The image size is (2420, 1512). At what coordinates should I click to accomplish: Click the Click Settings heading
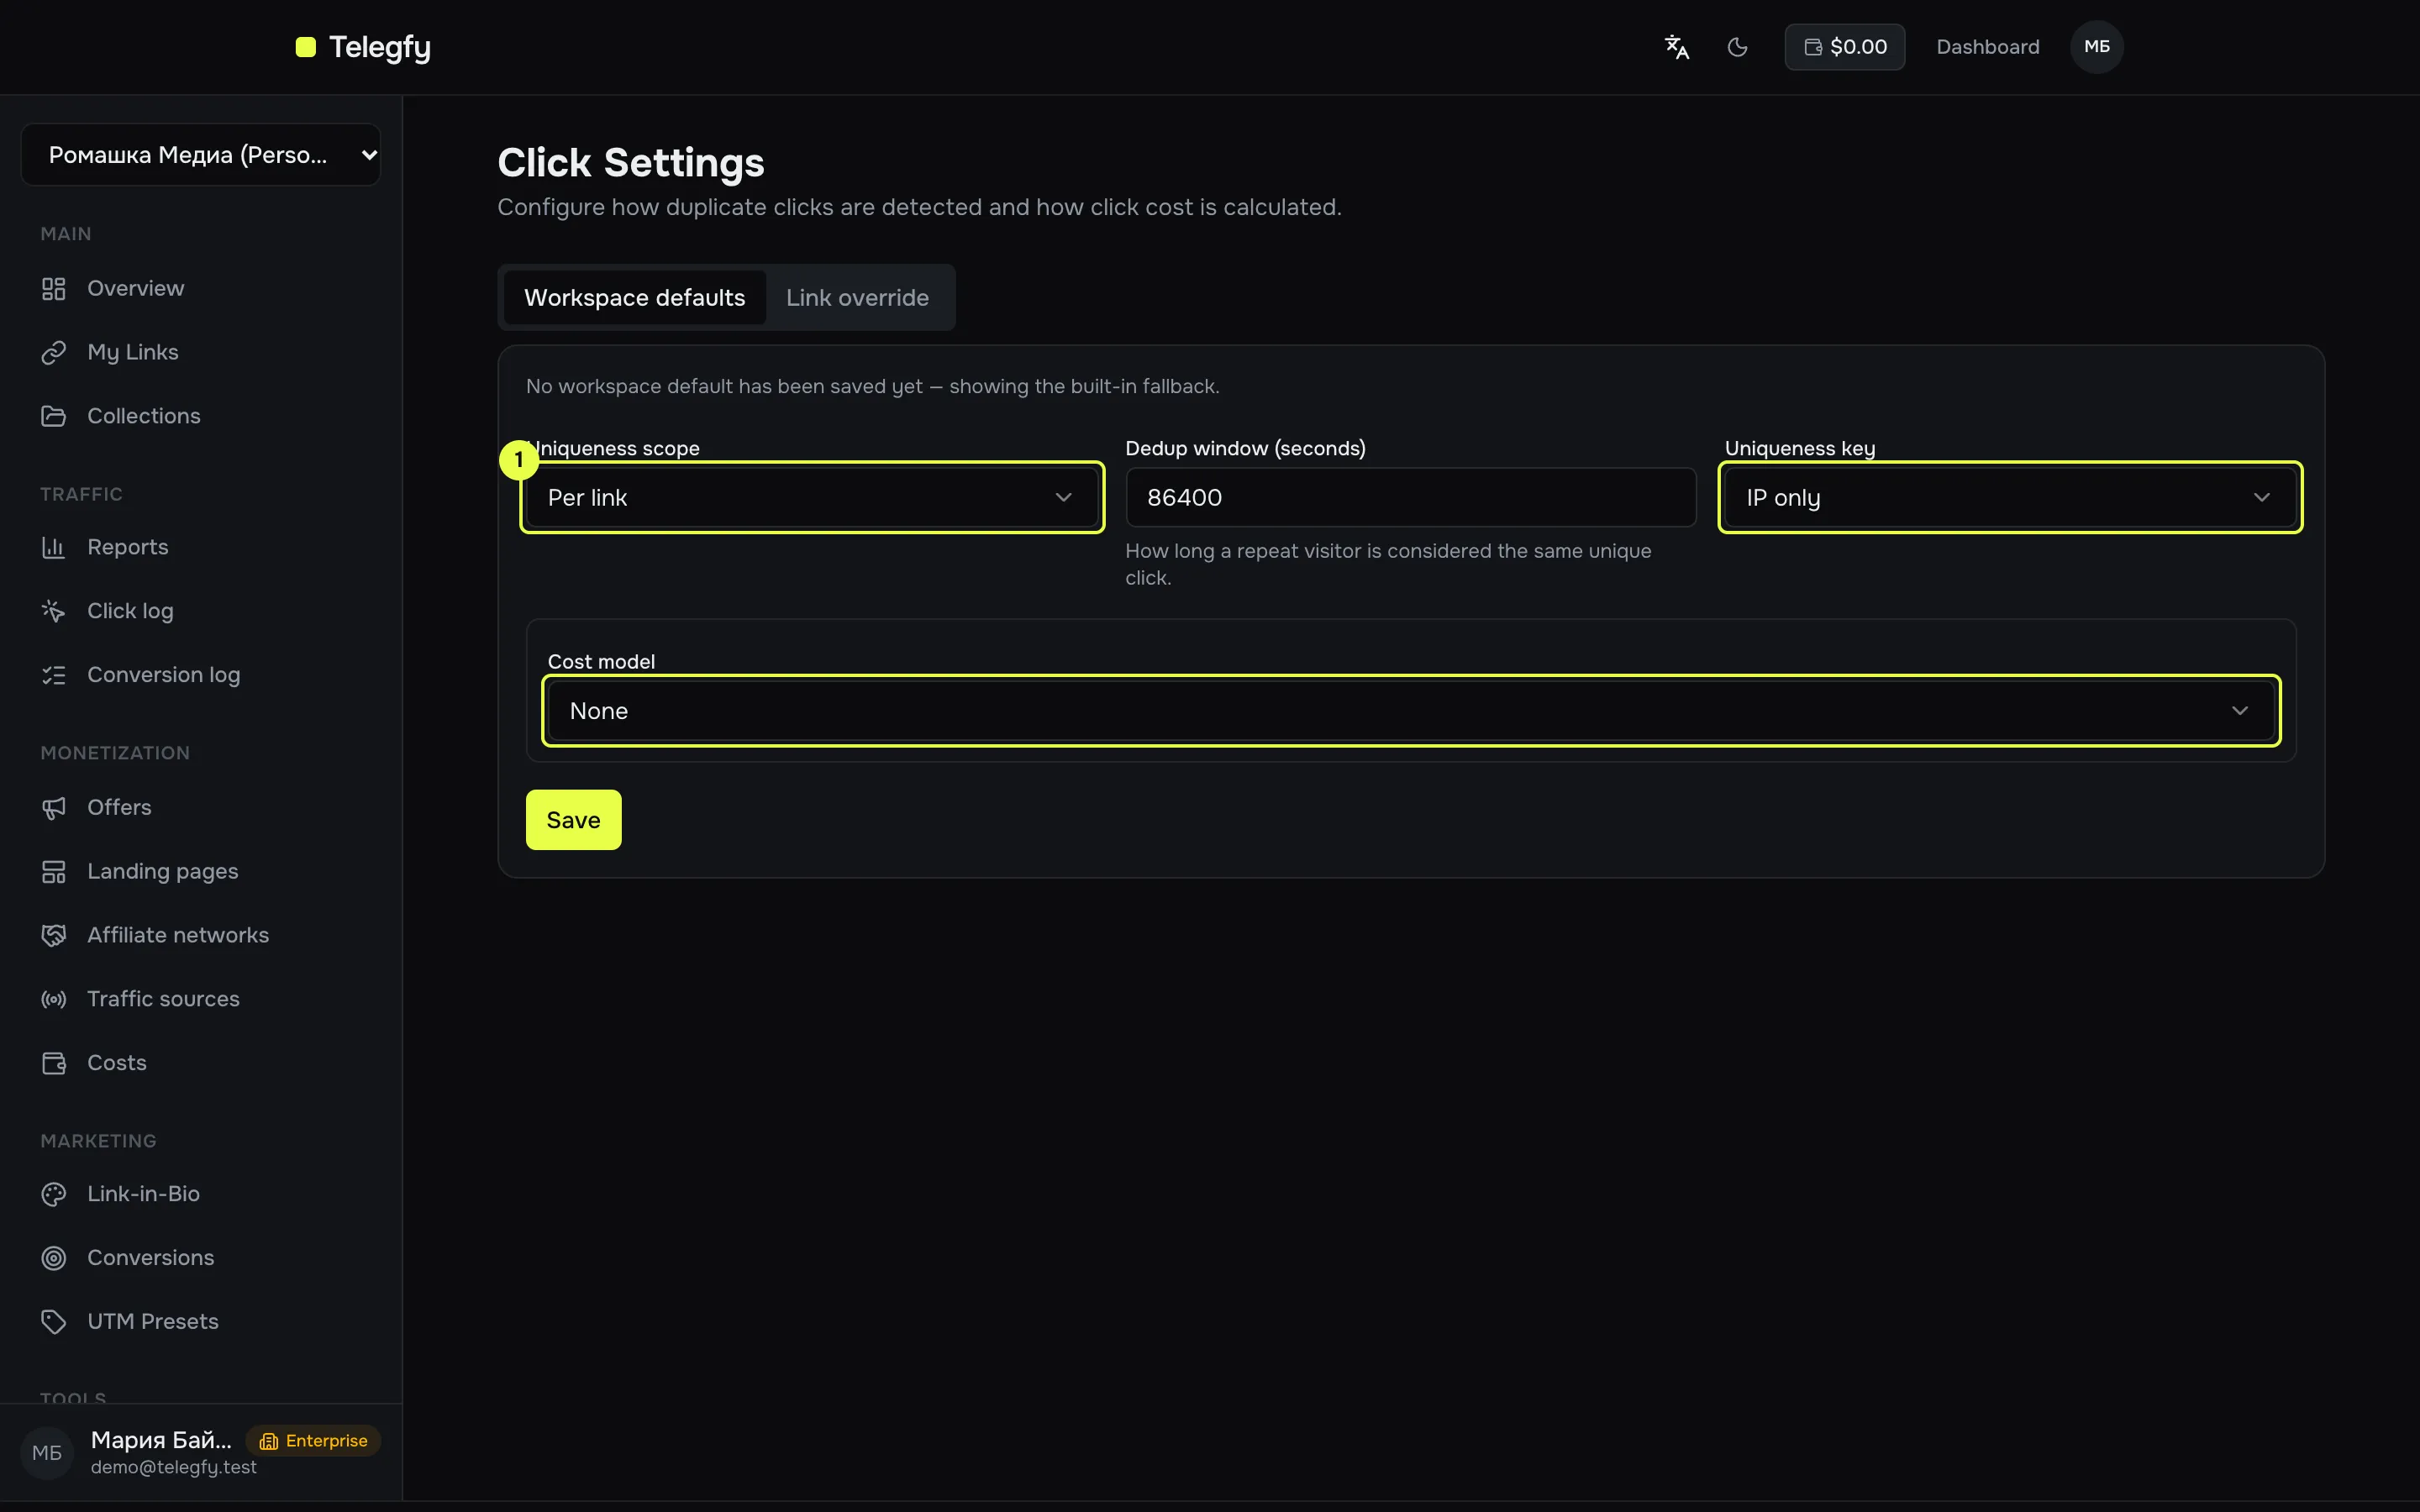point(631,163)
